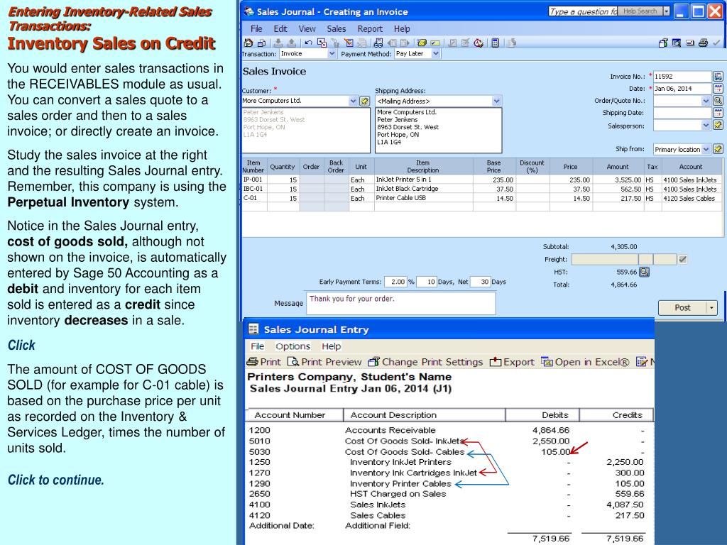Viewport: 727px width, 545px height.
Task: Open the Edit menu
Action: (280, 28)
